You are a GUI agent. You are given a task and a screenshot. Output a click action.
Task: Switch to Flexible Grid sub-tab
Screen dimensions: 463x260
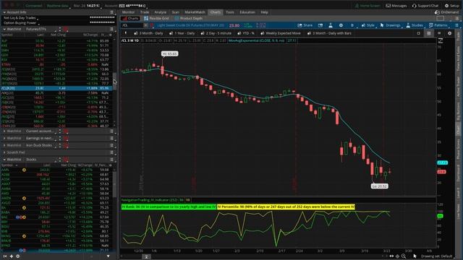(156, 18)
